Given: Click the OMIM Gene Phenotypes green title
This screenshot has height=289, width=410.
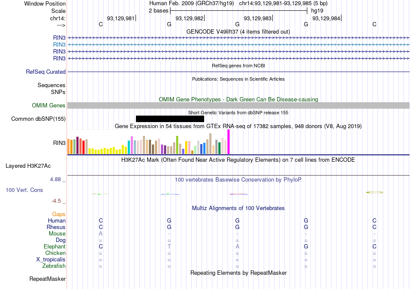Looking at the screenshot, I should click(x=239, y=100).
